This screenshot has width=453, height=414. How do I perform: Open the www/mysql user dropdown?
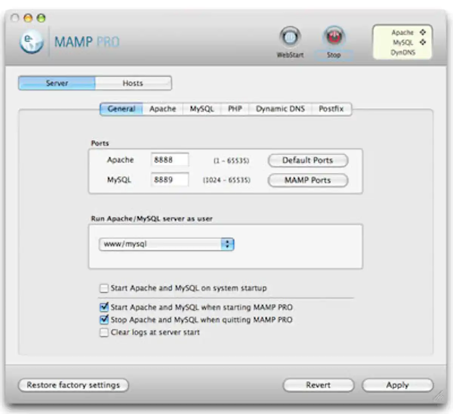tap(166, 244)
